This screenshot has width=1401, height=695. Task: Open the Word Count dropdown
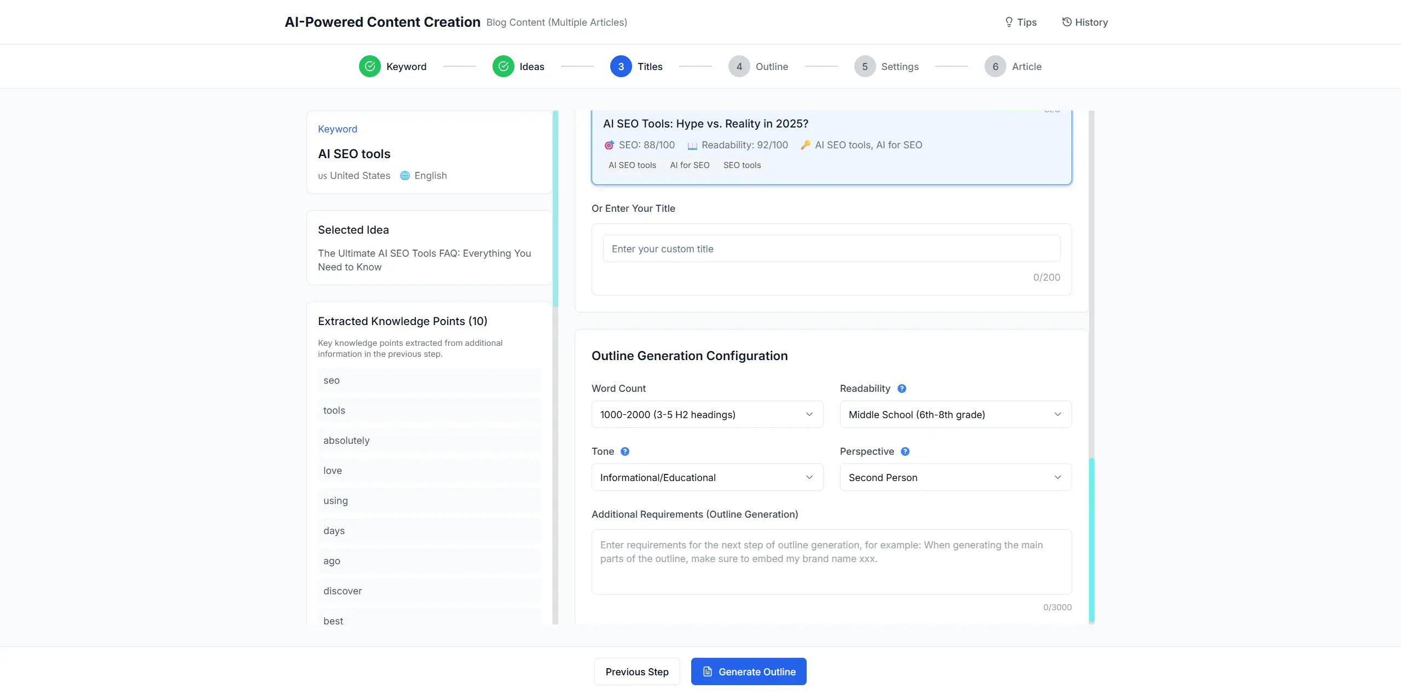point(707,414)
